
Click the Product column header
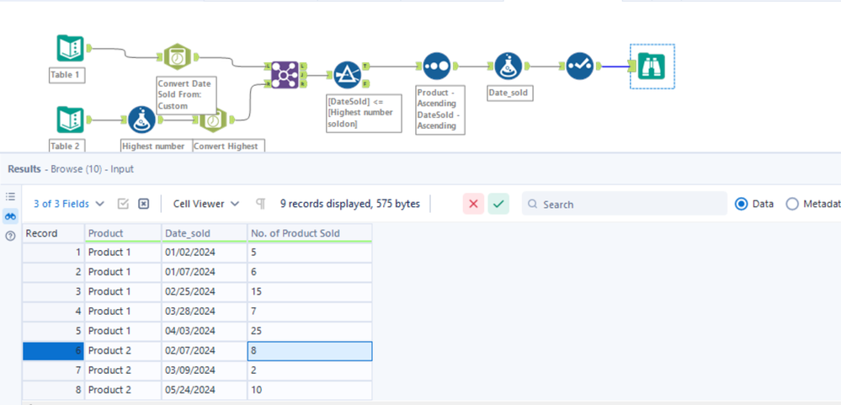[x=123, y=233]
